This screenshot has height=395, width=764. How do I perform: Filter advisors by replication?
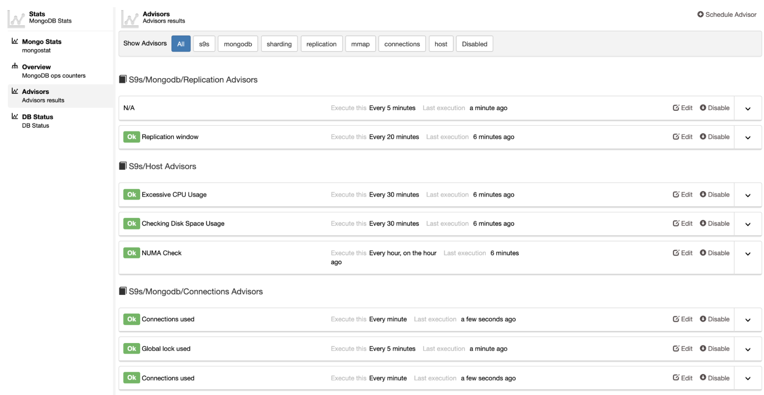pos(321,44)
